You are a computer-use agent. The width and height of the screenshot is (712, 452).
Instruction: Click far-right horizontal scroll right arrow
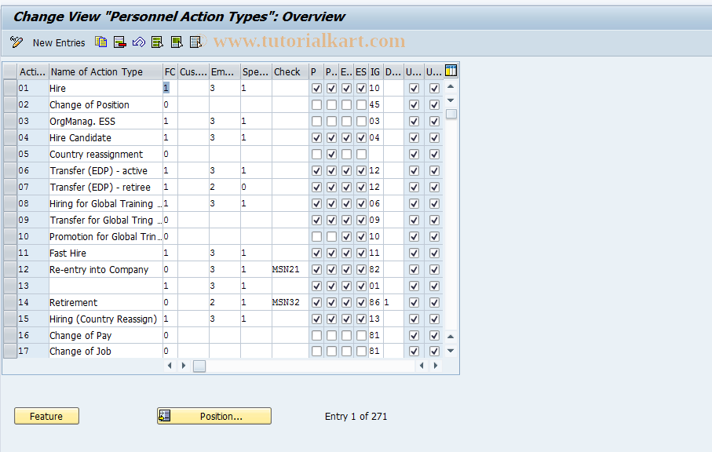[x=436, y=366]
